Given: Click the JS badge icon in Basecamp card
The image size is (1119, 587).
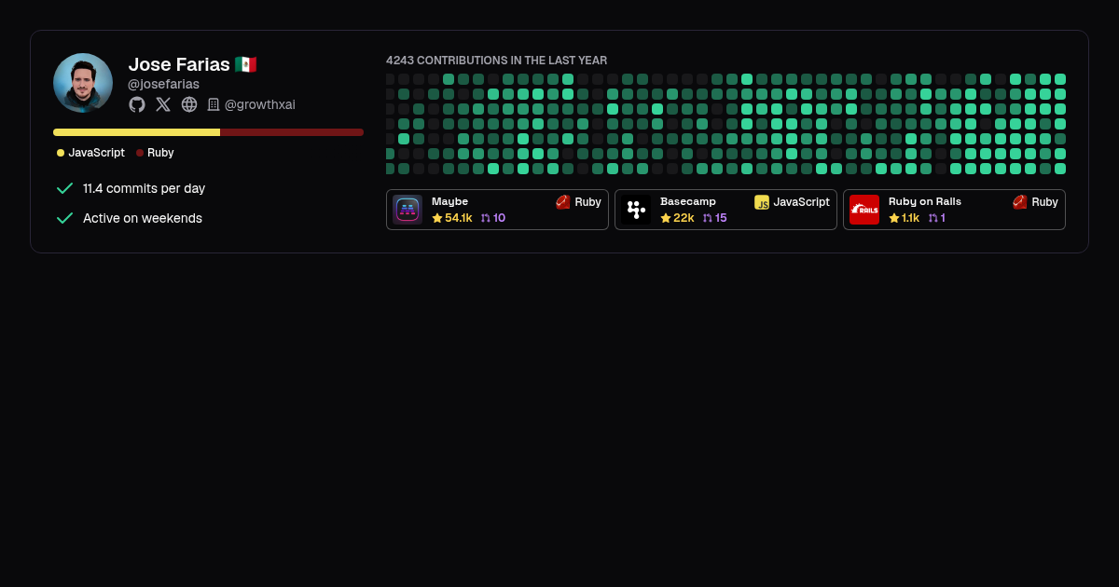Looking at the screenshot, I should 762,202.
